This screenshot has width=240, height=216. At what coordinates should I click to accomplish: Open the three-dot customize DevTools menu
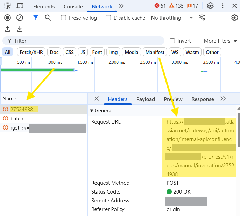223,6
